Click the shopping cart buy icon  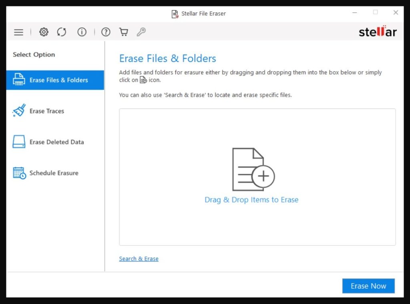(124, 32)
